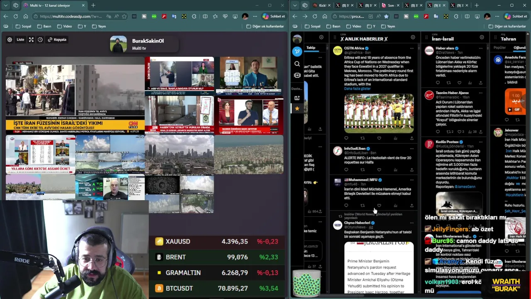Repost the Tasnim Haber Ajansı post
Image resolution: width=531 pixels, height=299 pixels.
coord(449,132)
